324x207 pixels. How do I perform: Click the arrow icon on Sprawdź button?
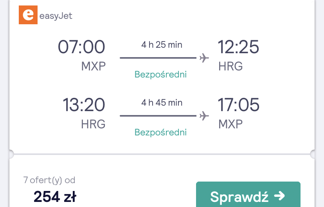point(279,196)
